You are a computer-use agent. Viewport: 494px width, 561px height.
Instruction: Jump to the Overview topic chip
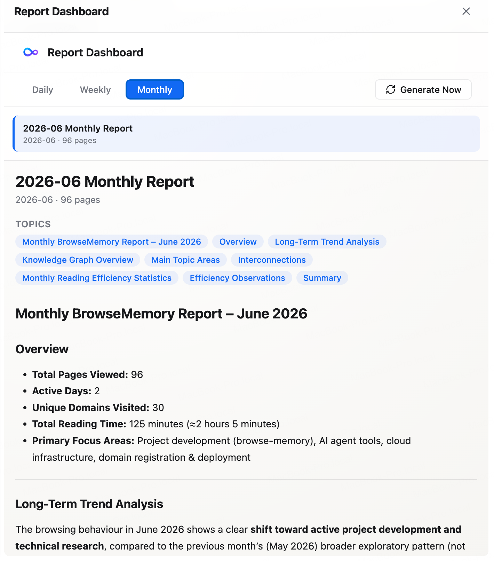[x=238, y=242]
